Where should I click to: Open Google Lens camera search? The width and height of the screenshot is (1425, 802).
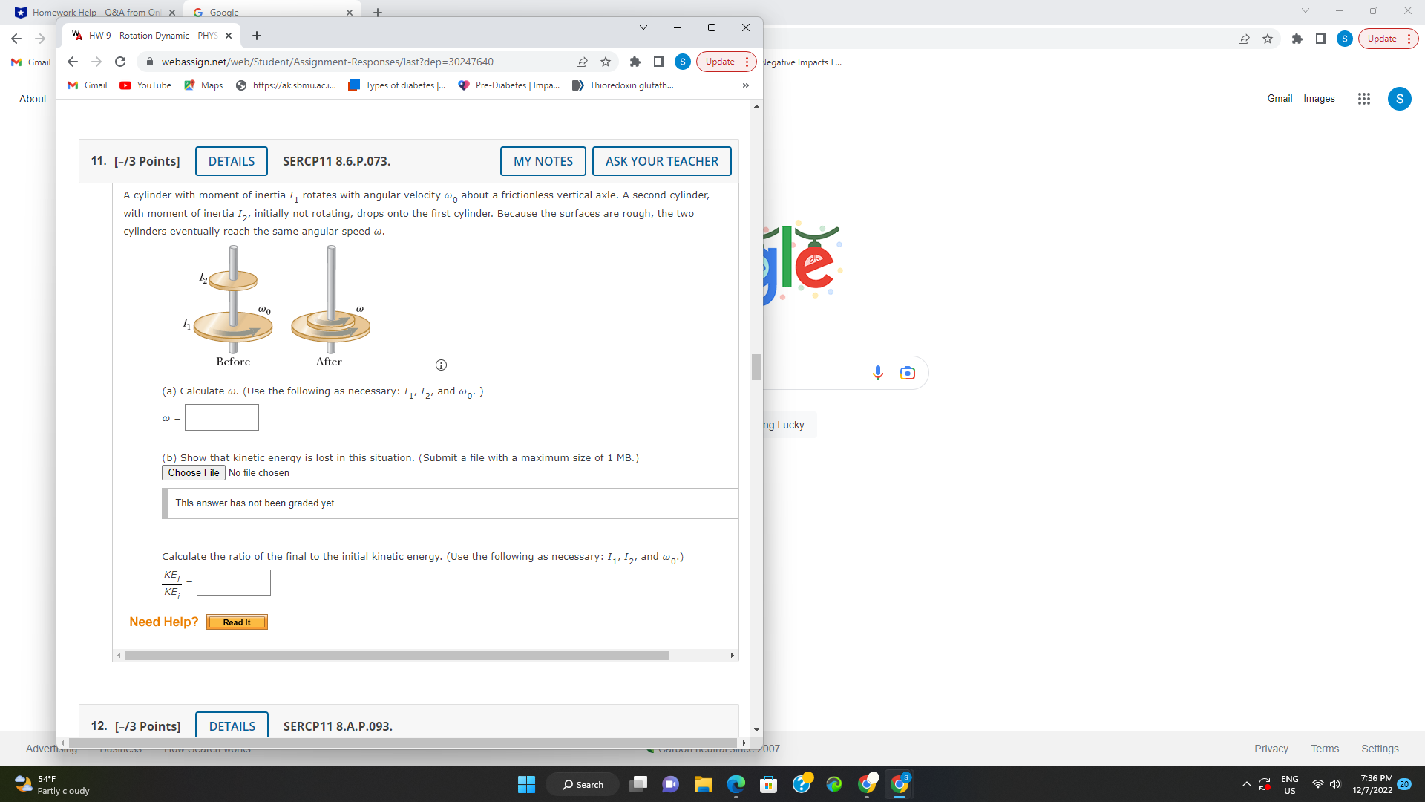(x=907, y=373)
